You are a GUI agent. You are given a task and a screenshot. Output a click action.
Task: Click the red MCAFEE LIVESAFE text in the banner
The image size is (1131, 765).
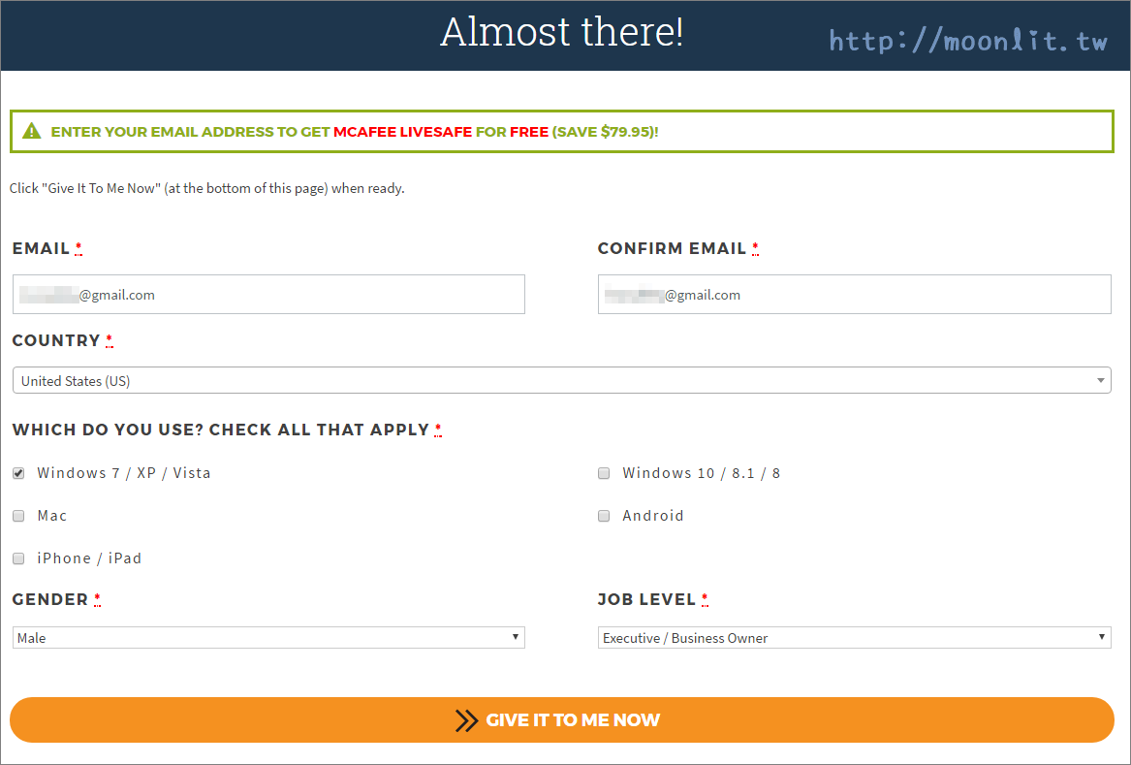pyautogui.click(x=402, y=132)
